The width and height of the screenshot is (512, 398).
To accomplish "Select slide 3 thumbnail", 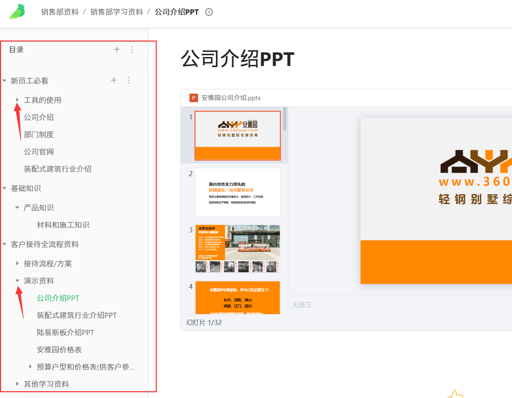I will 238,249.
